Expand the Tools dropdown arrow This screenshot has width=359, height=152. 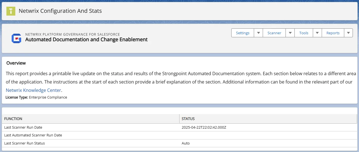click(x=317, y=33)
